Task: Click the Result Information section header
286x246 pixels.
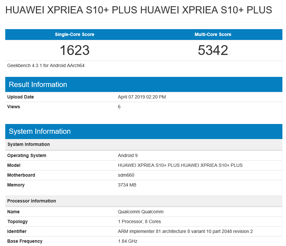Action: tap(144, 84)
